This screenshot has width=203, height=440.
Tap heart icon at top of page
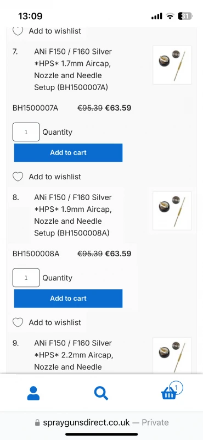[x=18, y=31]
